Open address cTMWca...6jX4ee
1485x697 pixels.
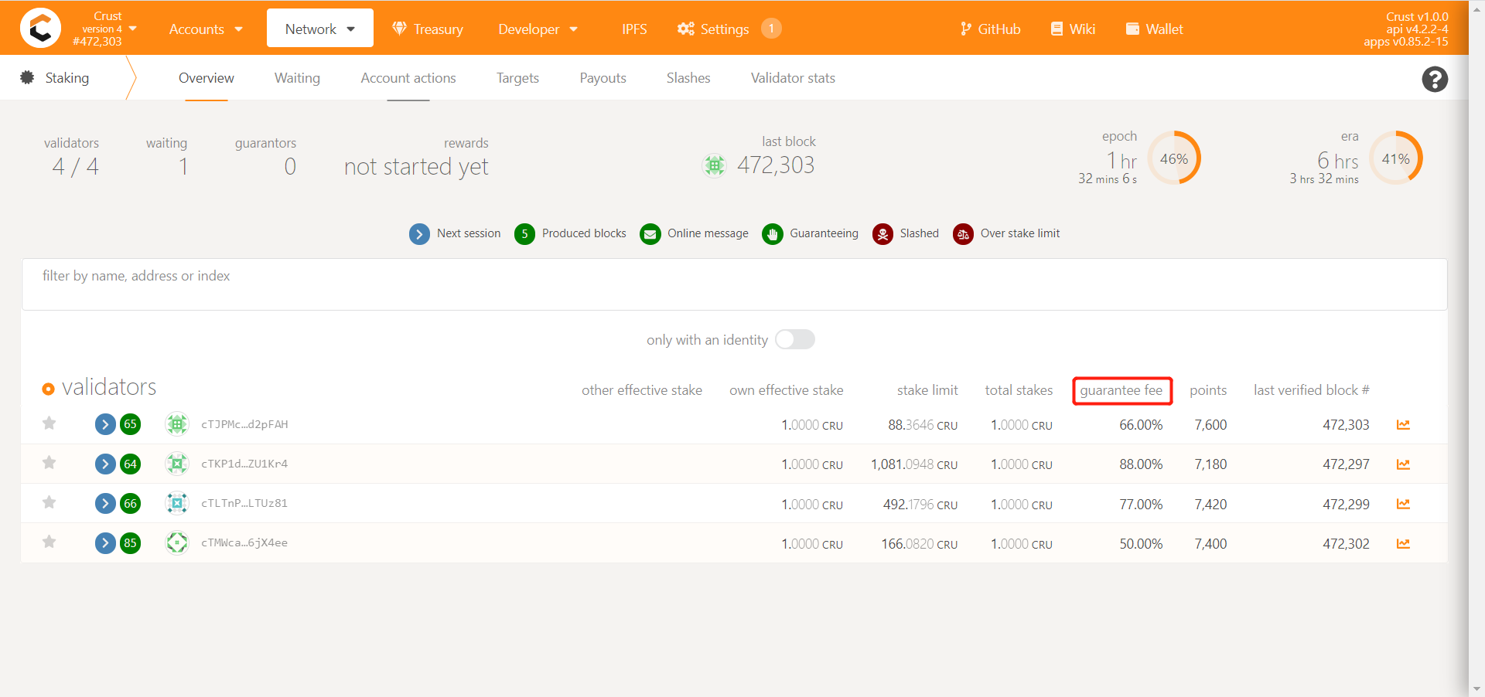click(244, 542)
